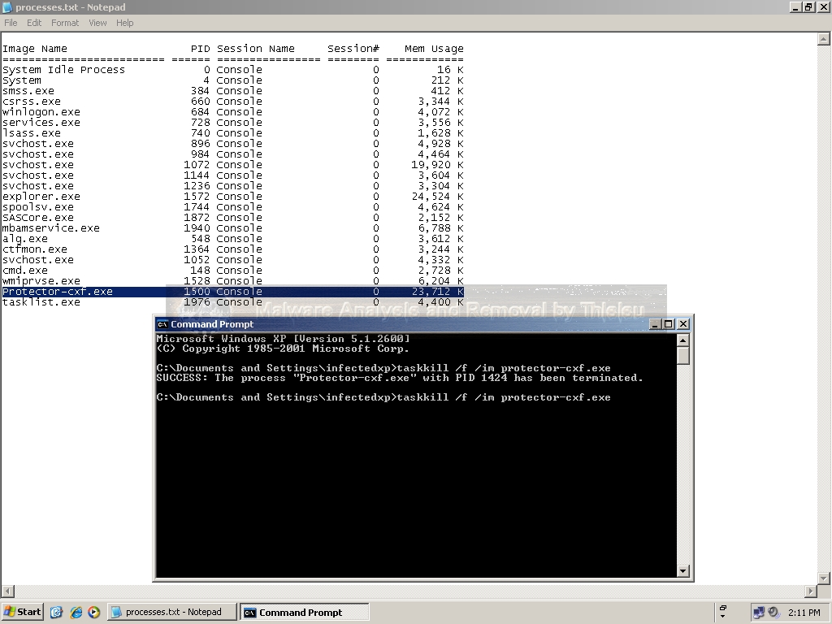Expand the taskbar toolbar chevron arrow

tap(723, 617)
